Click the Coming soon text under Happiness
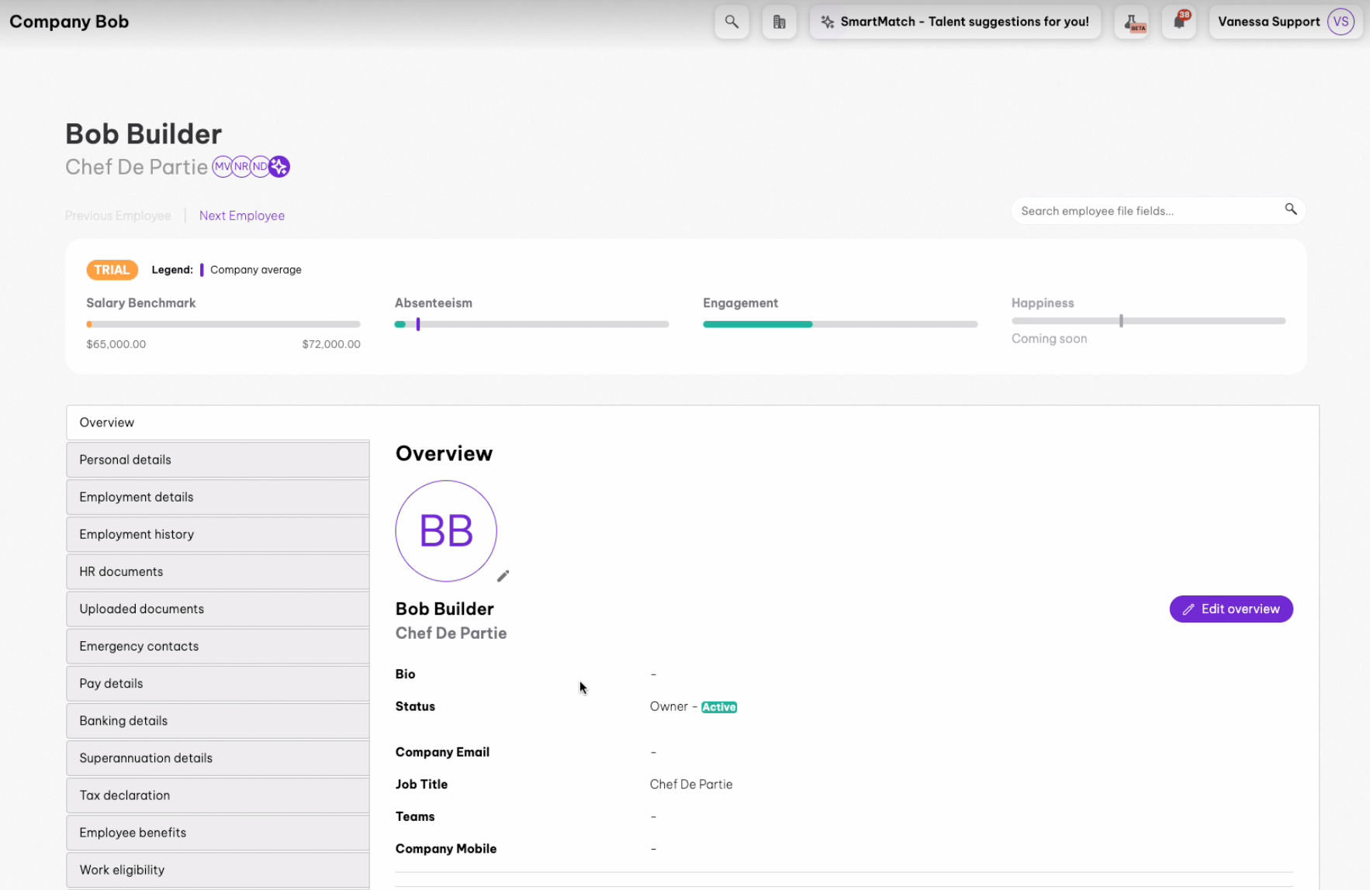Viewport: 1370px width, 890px height. click(x=1049, y=339)
